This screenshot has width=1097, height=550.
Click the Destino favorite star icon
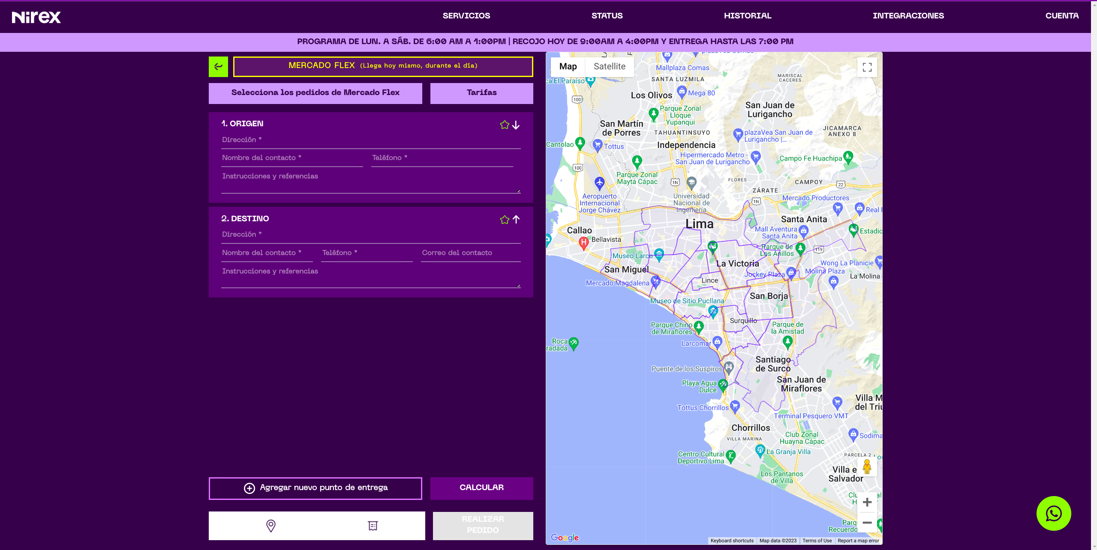[504, 220]
